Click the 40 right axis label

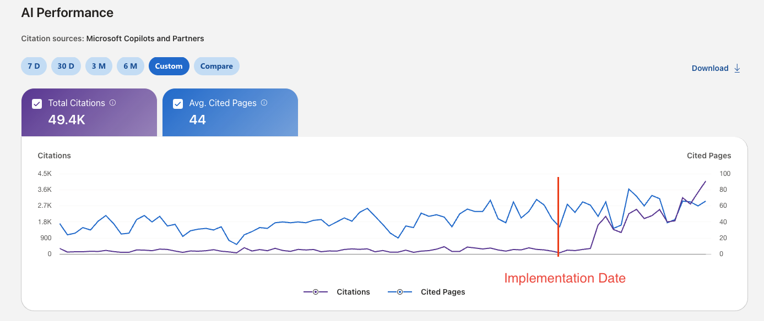point(723,222)
